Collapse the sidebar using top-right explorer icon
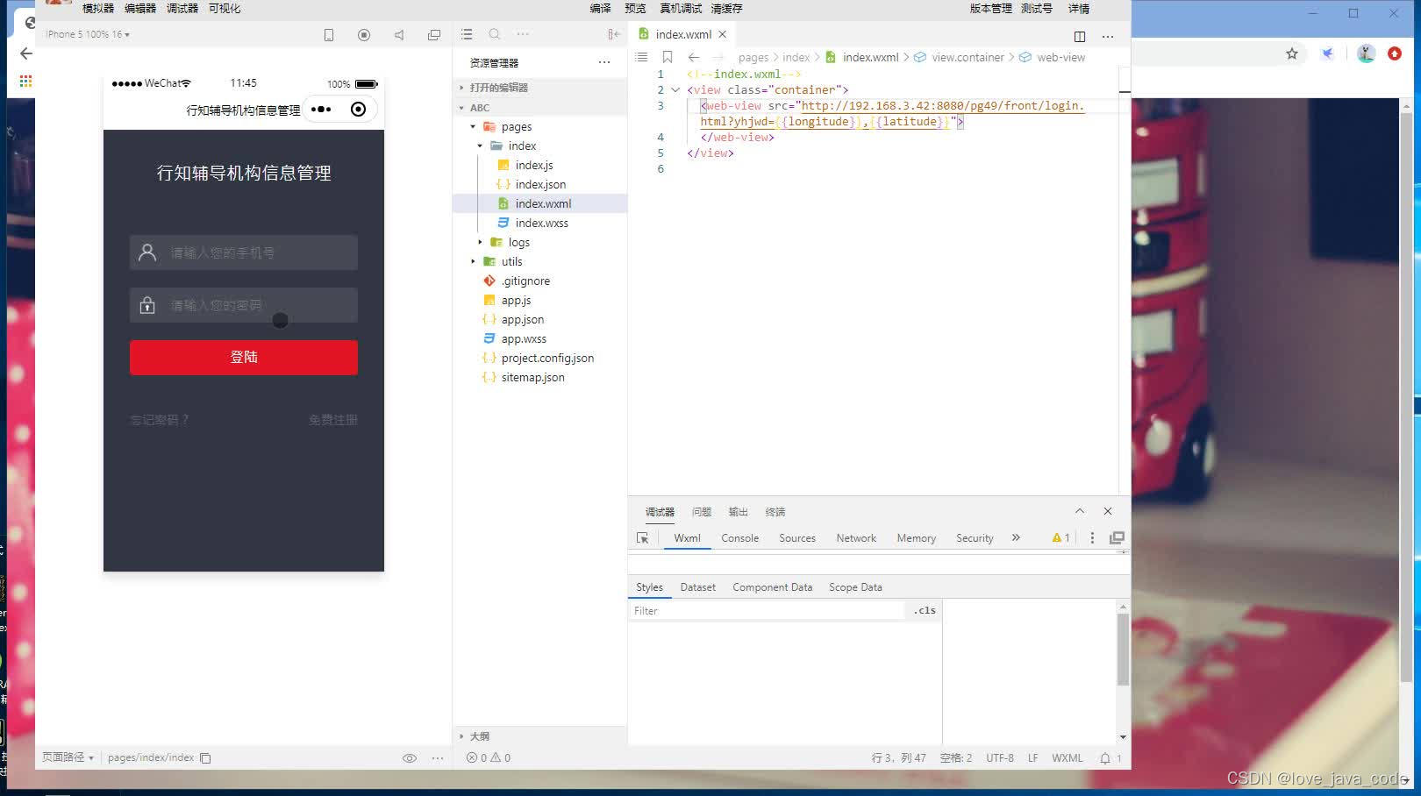 click(x=614, y=34)
